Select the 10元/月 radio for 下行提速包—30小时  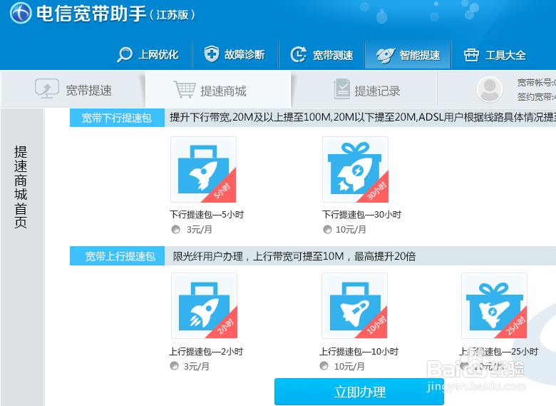(327, 230)
